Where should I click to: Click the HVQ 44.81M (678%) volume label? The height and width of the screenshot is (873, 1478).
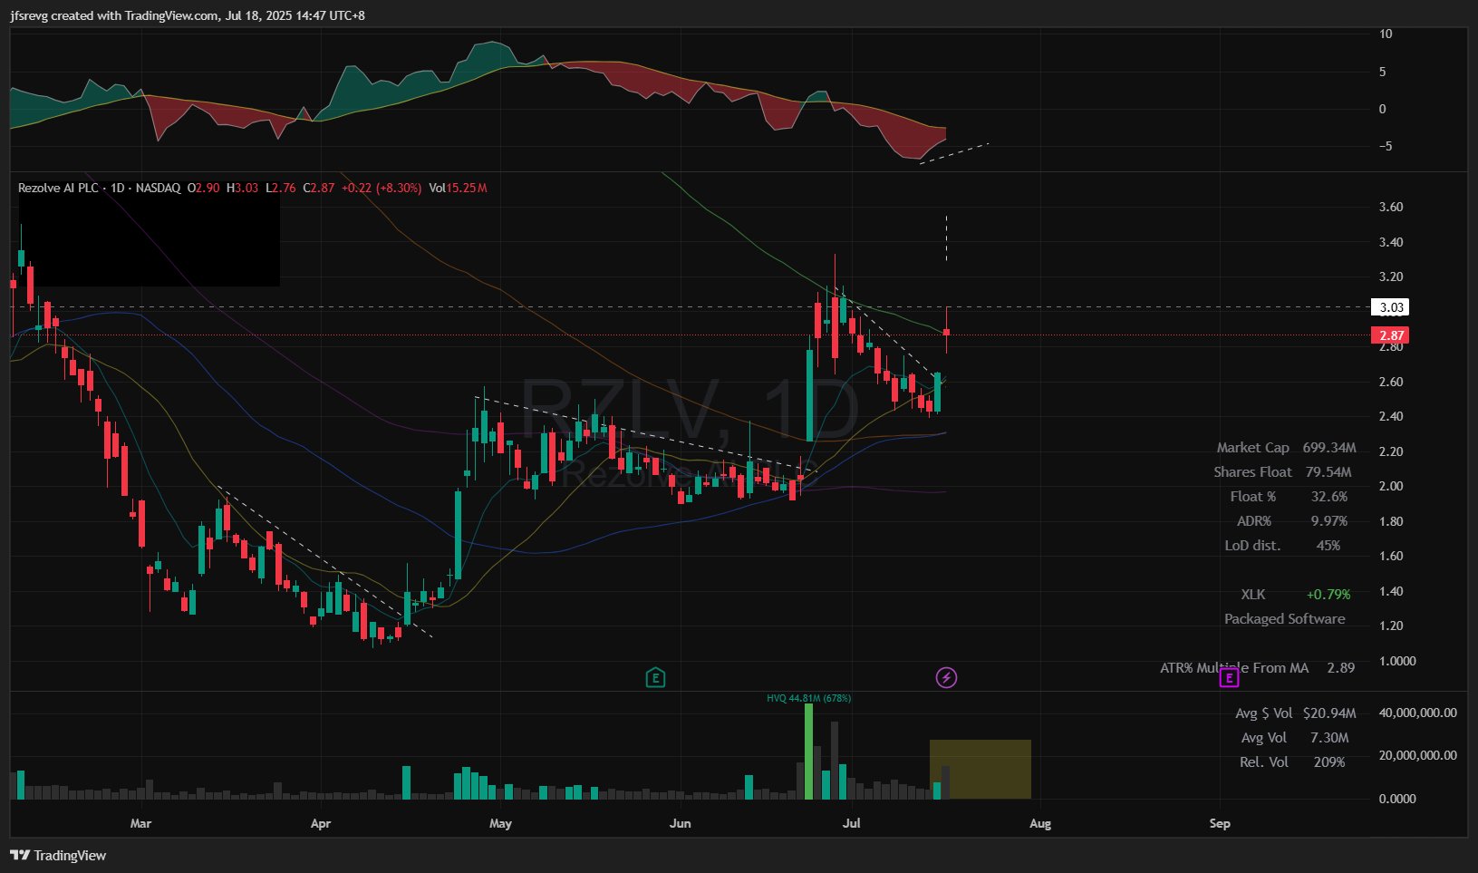(x=808, y=698)
